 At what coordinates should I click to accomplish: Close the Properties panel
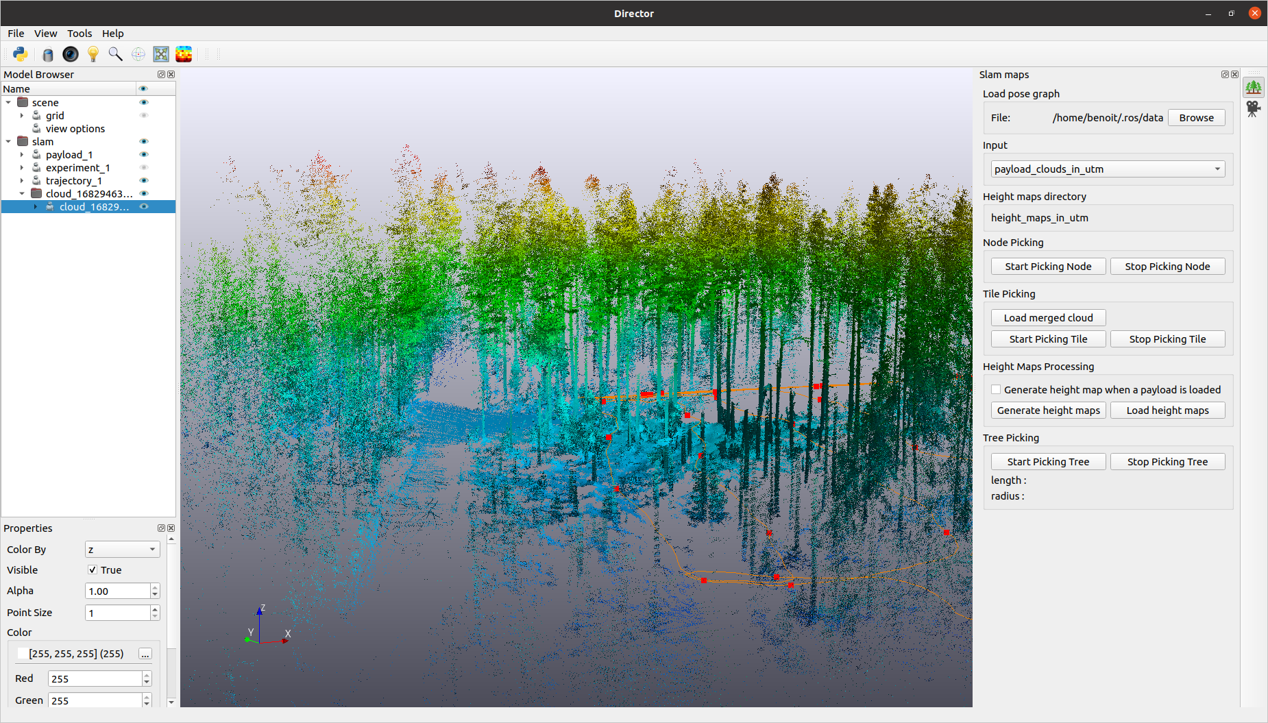[x=171, y=528]
